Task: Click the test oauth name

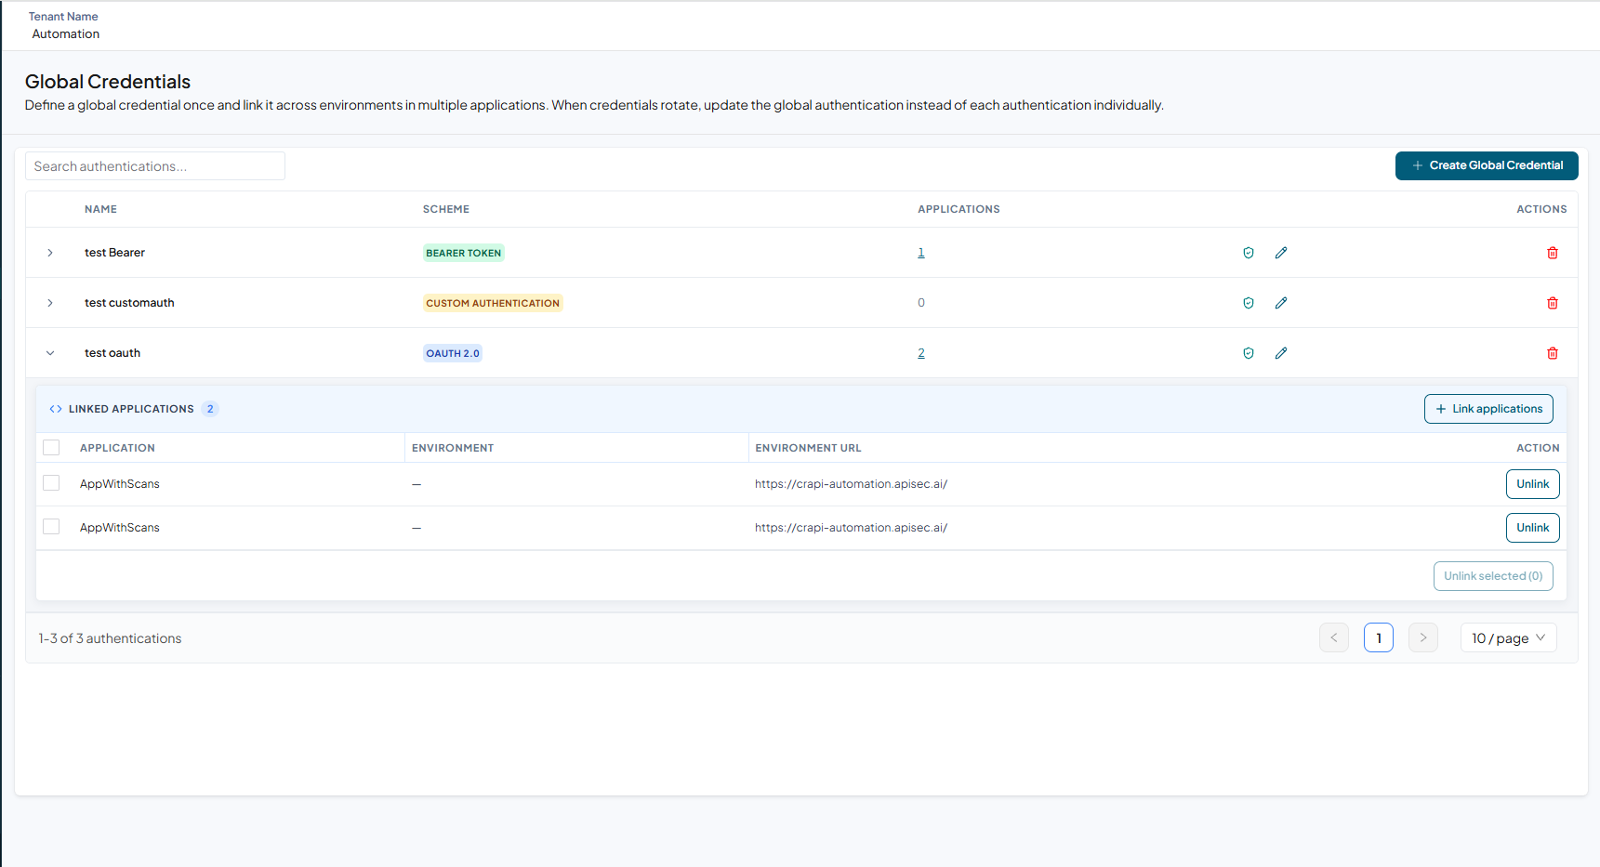Action: [112, 353]
